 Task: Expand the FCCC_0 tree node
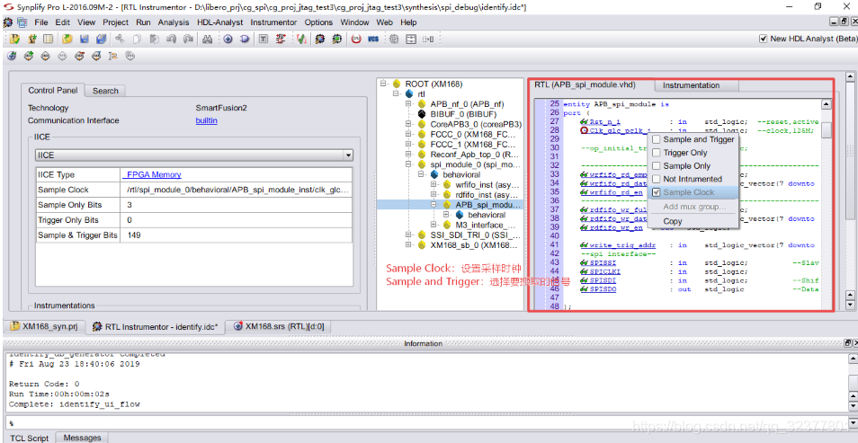point(408,134)
